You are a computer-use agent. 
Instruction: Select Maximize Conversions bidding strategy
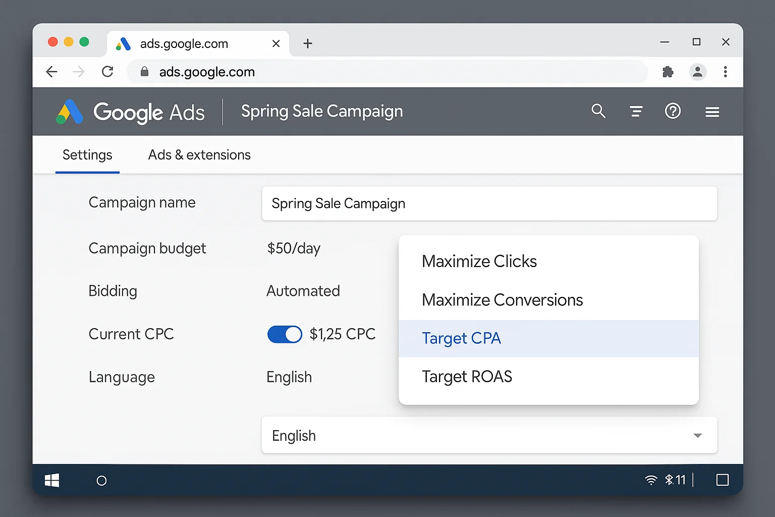point(502,299)
